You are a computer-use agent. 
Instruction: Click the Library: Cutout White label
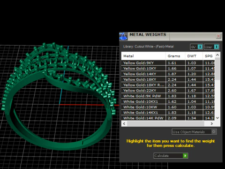pyautogui.click(x=149, y=46)
